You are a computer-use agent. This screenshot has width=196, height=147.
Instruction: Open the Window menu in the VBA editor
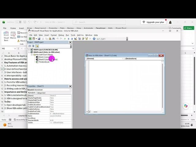89,35
